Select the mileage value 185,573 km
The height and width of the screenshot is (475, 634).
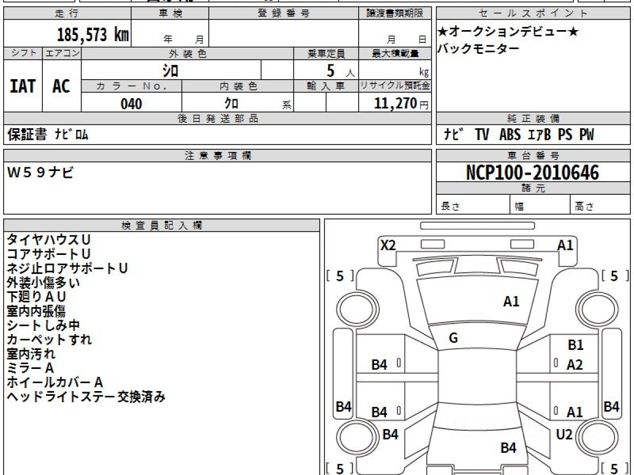pos(93,35)
